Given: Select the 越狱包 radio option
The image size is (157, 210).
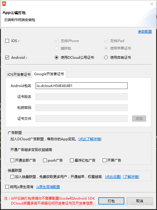Looking at the screenshot, I should [x=56, y=48].
